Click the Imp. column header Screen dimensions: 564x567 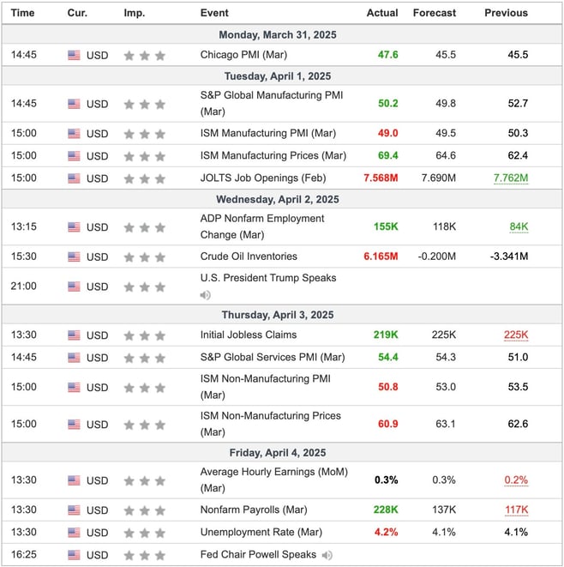(135, 13)
